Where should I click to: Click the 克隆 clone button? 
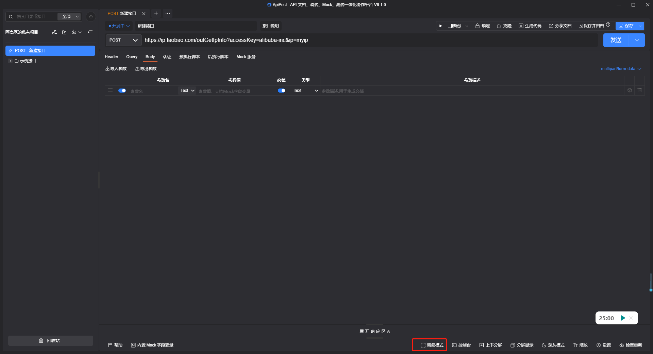504,26
